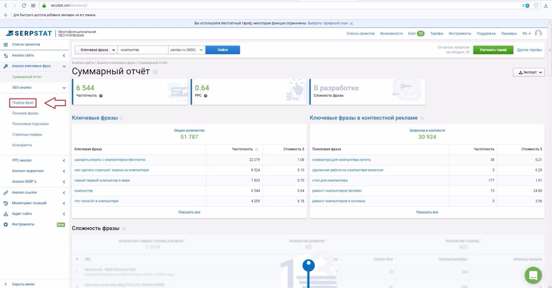Click the Мониторинг позиций history icon
The height and width of the screenshot is (288, 552).
coord(6,203)
